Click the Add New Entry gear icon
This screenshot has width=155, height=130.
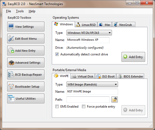click(11, 50)
